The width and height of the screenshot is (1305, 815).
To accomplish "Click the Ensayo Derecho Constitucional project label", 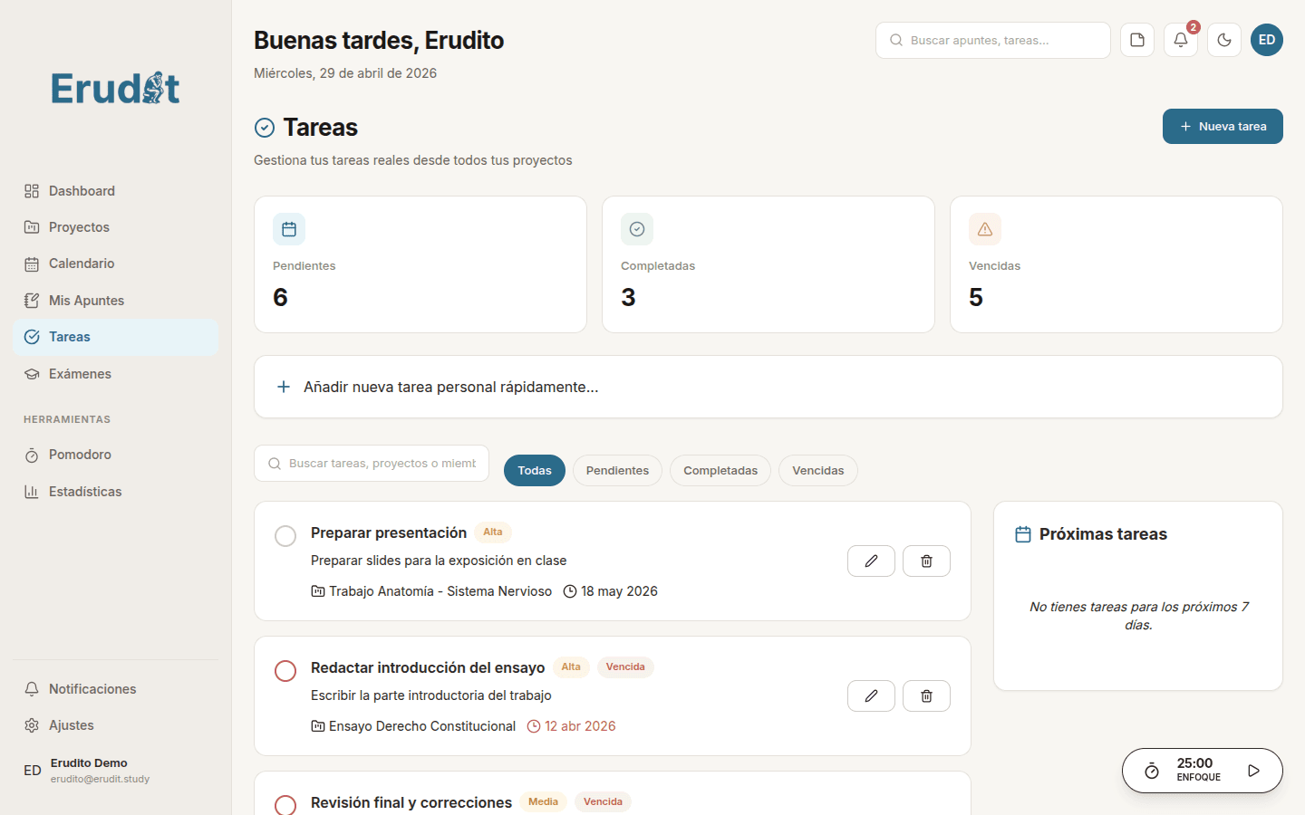I will 413,726.
